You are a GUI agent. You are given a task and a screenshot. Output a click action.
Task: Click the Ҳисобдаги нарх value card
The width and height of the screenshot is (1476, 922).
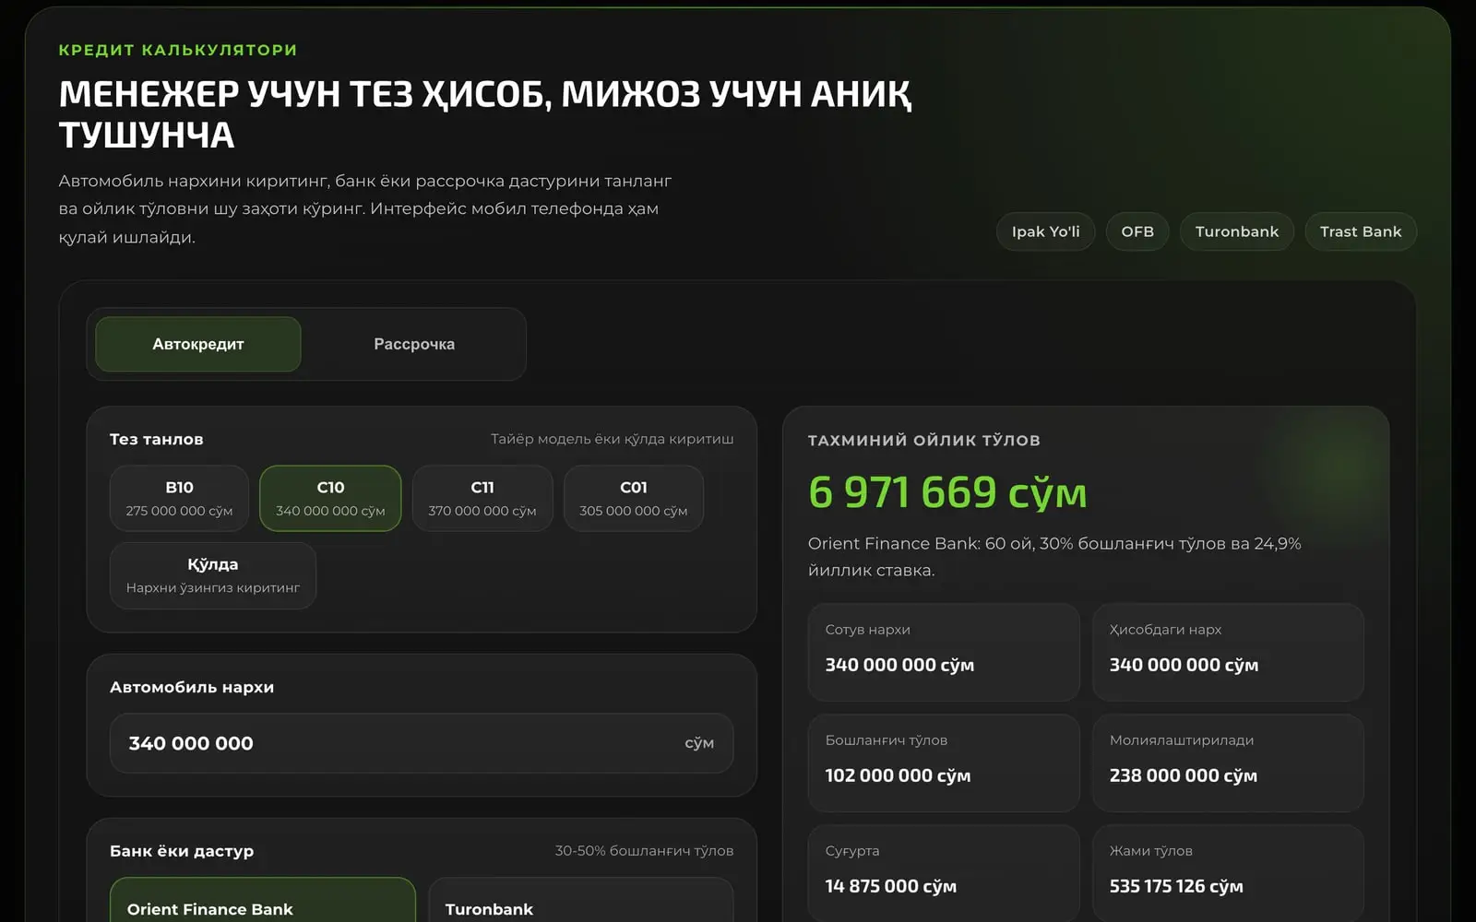click(x=1228, y=652)
